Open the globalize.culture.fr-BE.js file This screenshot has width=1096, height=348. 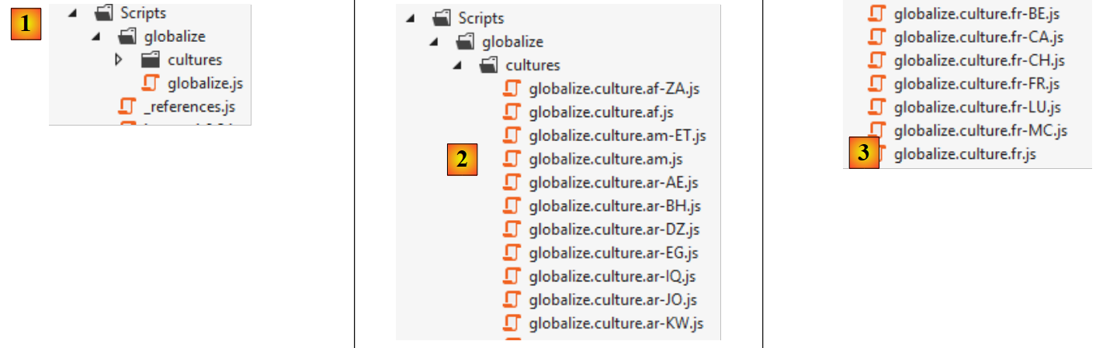(976, 14)
